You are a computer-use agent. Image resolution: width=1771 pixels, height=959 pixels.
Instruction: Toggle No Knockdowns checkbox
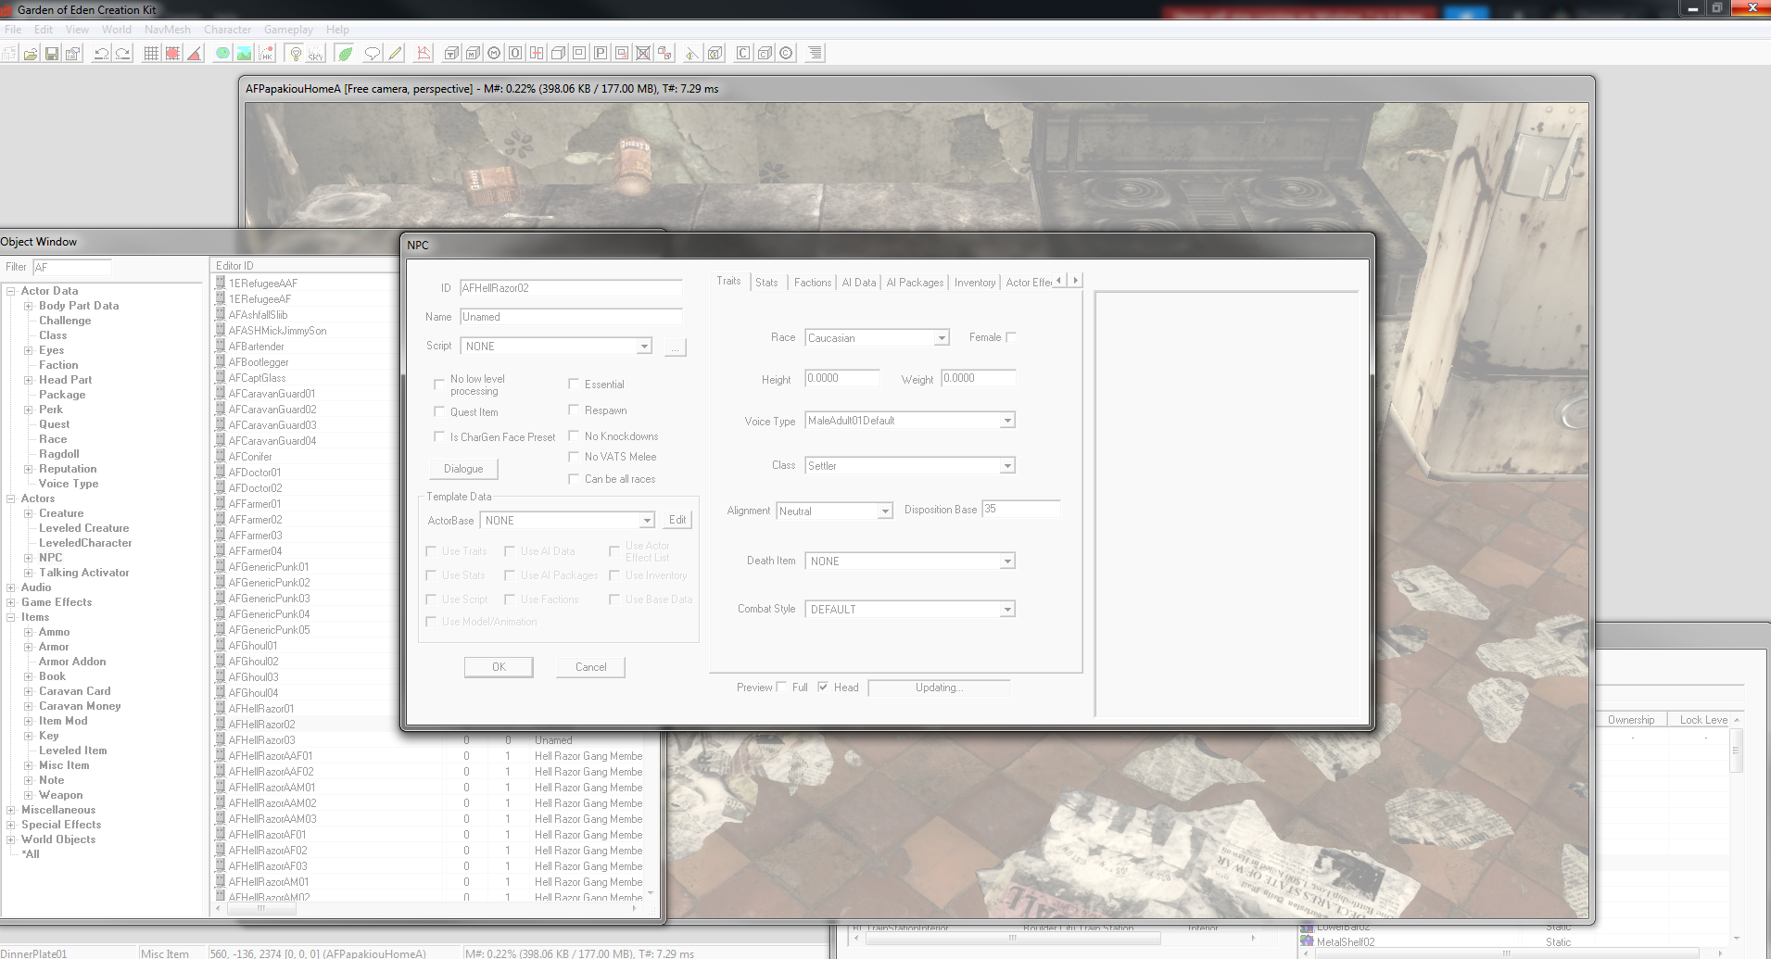pyautogui.click(x=574, y=435)
